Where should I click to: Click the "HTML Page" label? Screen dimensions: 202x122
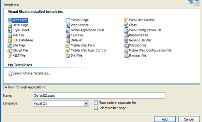(21, 25)
